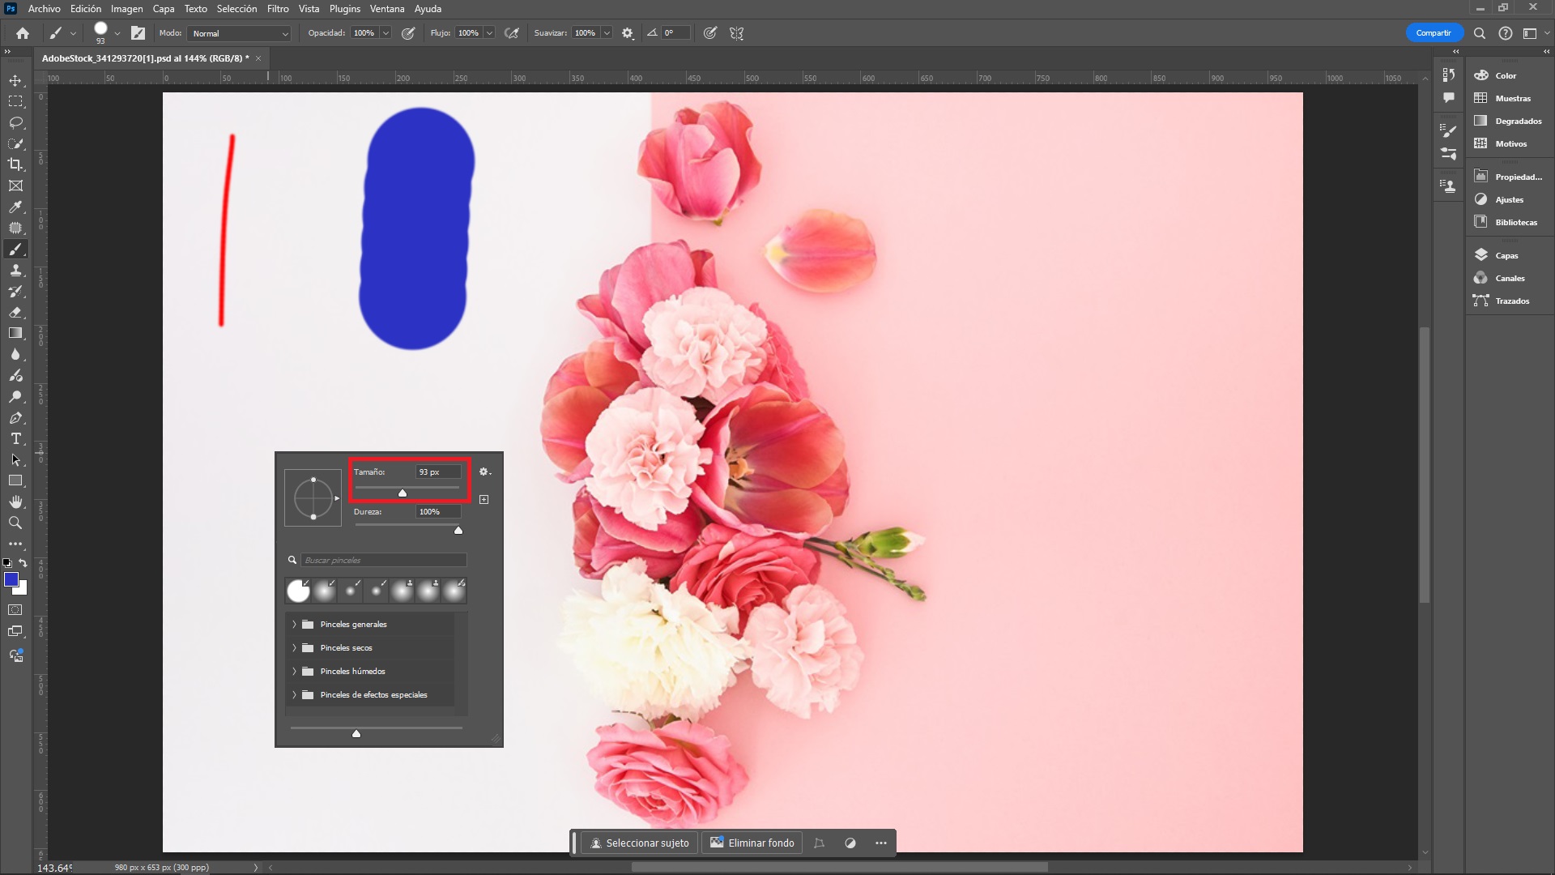
Task: Toggle Quick Mask mode
Action: pos(15,610)
